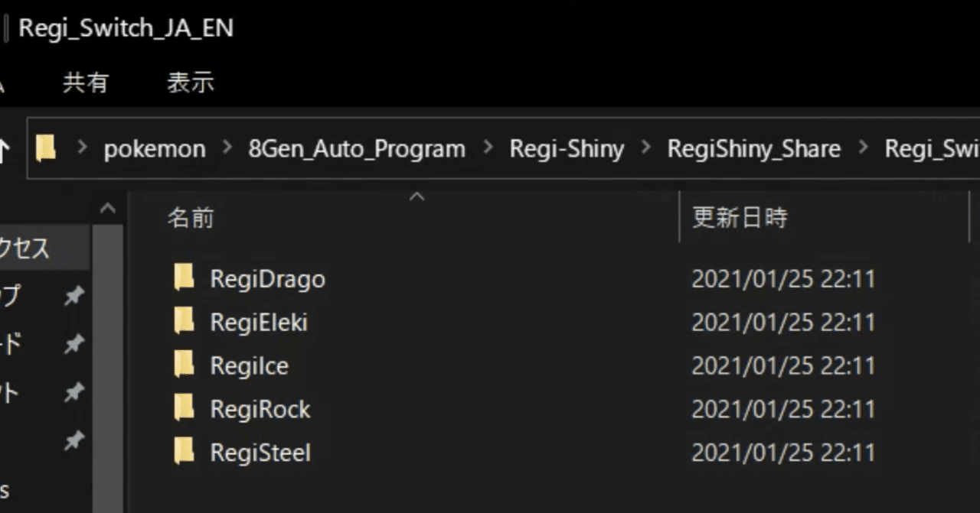
Task: Go up one folder level arrow
Action: click(5, 150)
